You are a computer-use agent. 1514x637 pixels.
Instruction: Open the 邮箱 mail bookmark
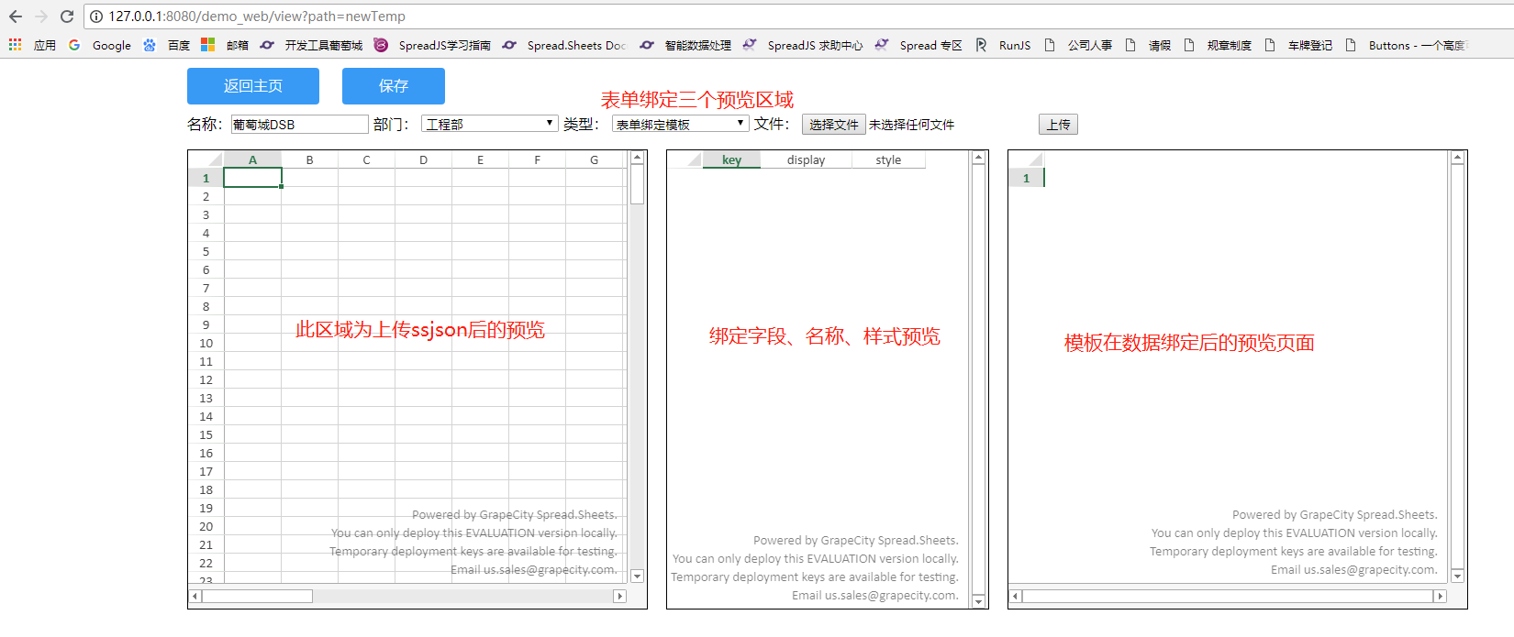click(x=225, y=45)
